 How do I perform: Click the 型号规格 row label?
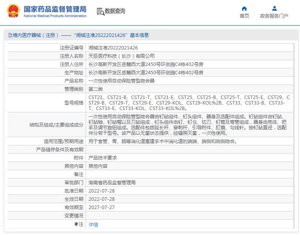(74, 103)
